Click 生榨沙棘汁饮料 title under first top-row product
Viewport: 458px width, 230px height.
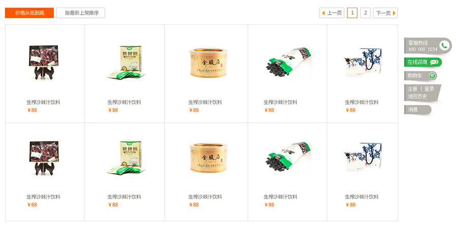(43, 103)
